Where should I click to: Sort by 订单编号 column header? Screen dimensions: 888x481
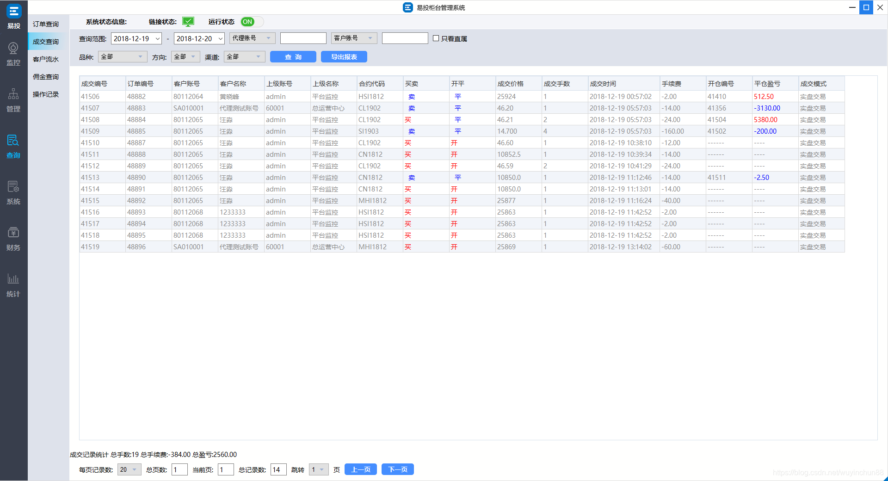148,84
